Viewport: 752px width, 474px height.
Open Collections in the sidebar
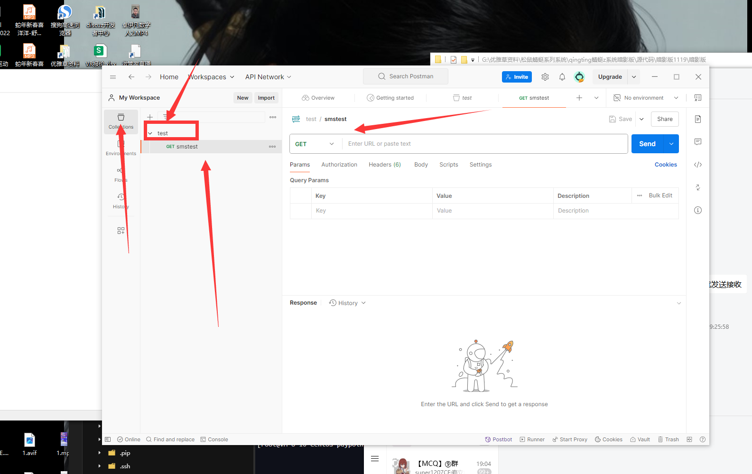tap(121, 121)
